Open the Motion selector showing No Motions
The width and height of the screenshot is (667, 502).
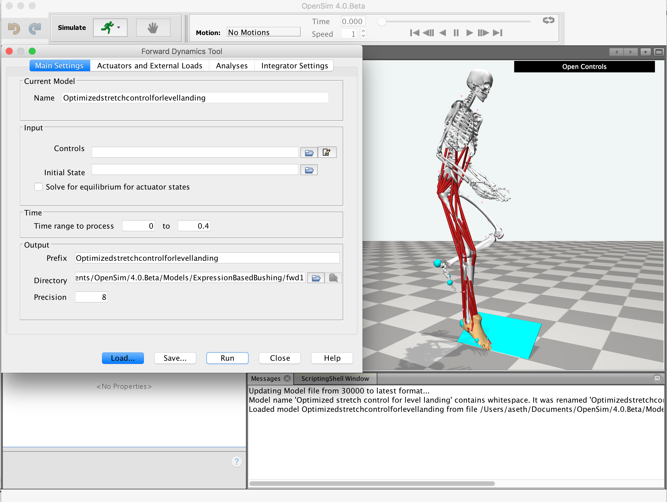coord(263,32)
